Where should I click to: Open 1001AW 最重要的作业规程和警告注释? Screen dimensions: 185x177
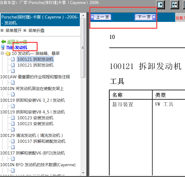pyautogui.click(x=35, y=77)
